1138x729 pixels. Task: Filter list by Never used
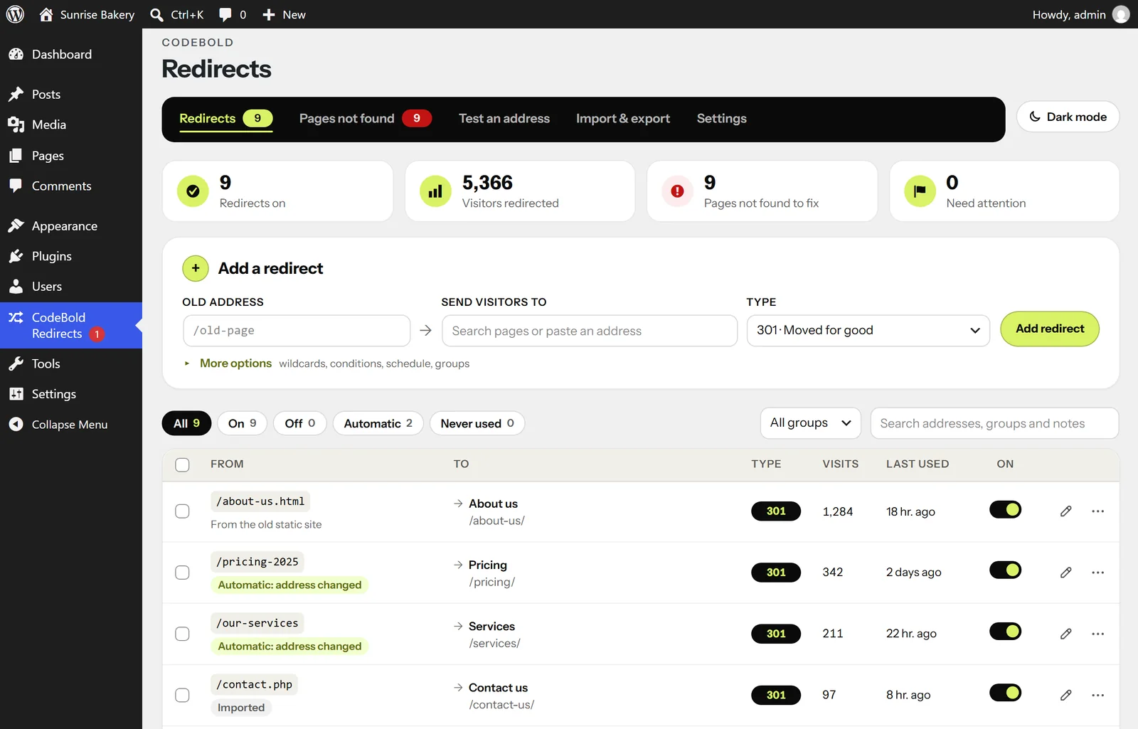coord(477,423)
